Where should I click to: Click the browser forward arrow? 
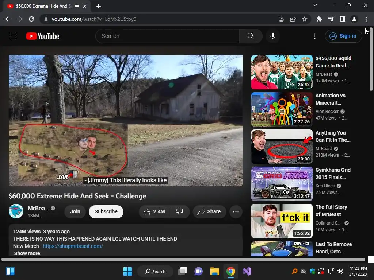(x=20, y=19)
